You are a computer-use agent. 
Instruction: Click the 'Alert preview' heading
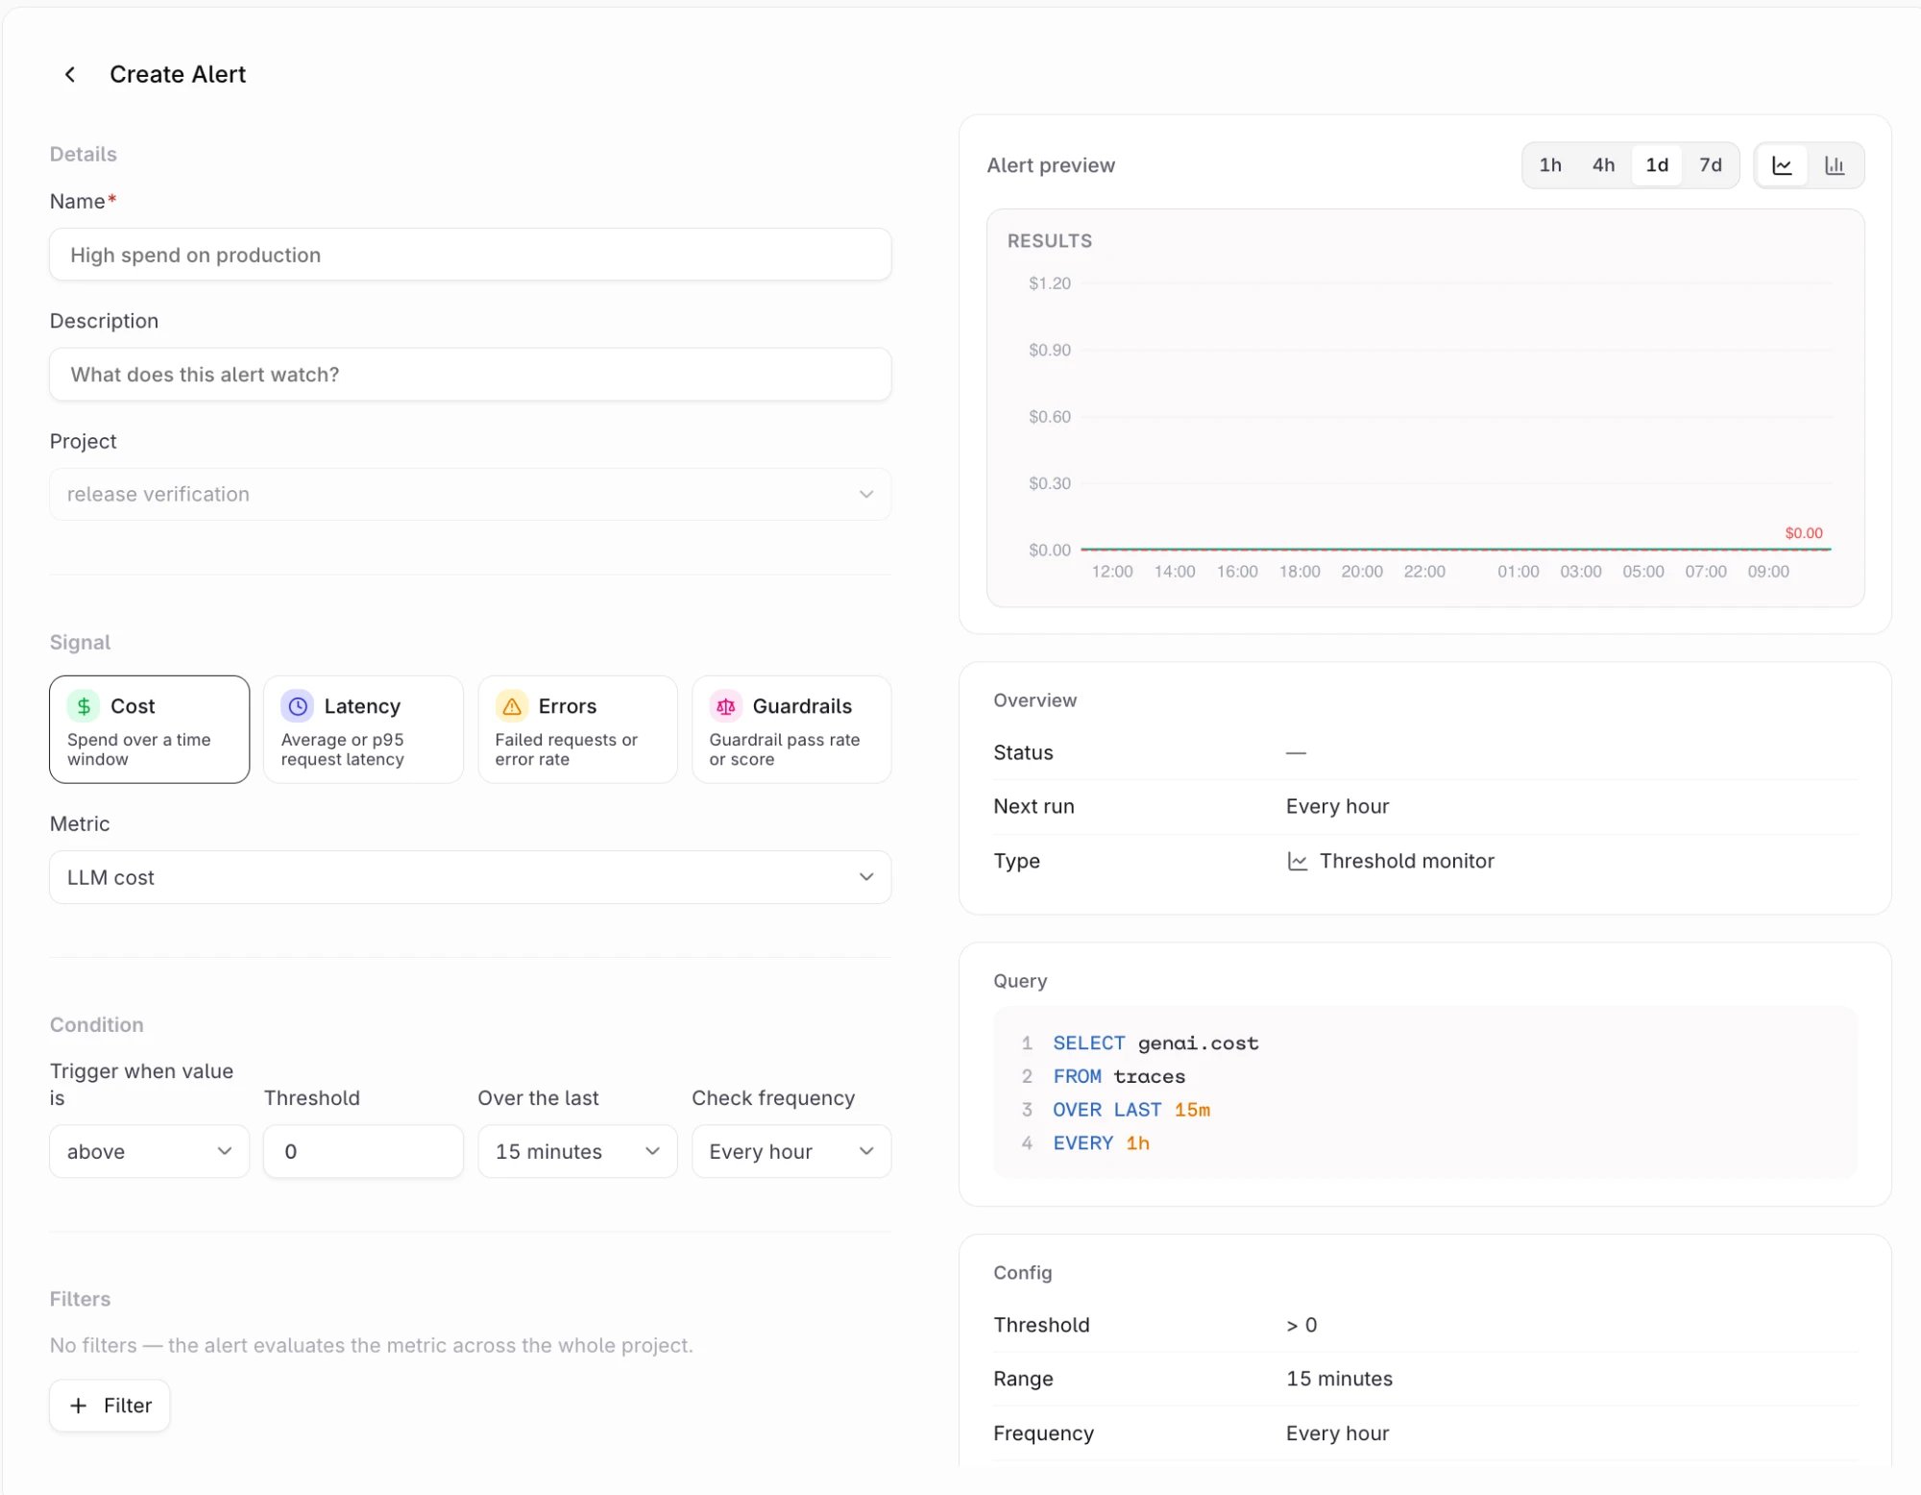click(1051, 165)
